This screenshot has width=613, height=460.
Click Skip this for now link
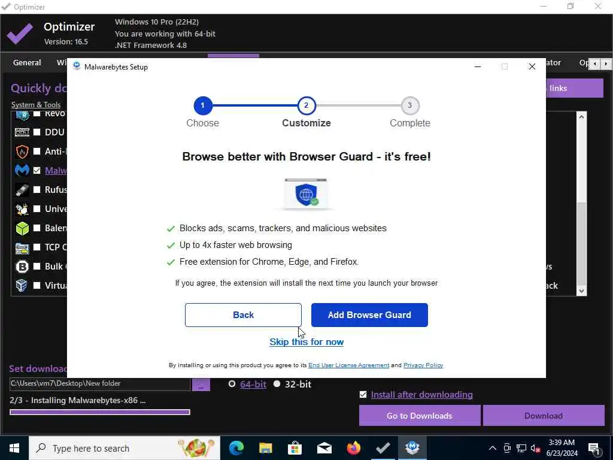click(306, 342)
